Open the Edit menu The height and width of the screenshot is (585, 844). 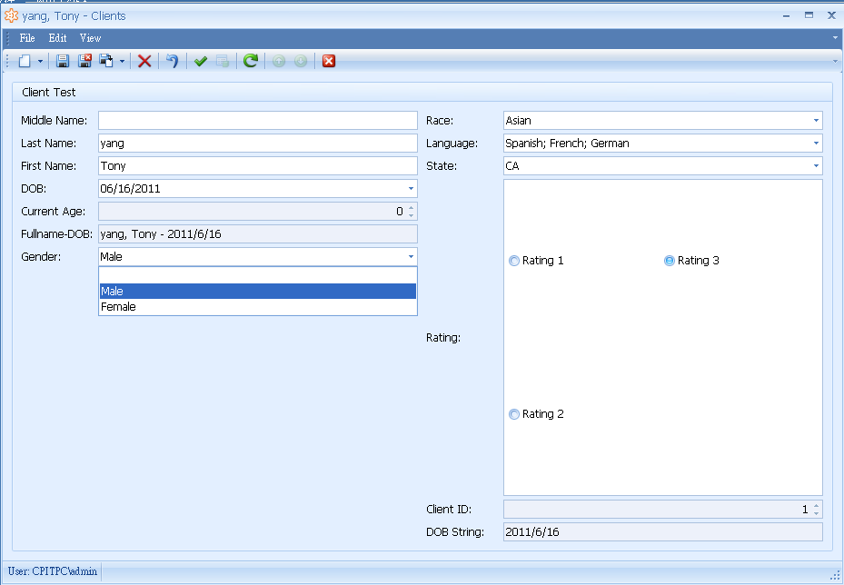tap(57, 38)
